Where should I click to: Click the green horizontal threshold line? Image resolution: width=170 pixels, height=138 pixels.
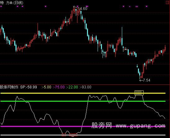83,101
